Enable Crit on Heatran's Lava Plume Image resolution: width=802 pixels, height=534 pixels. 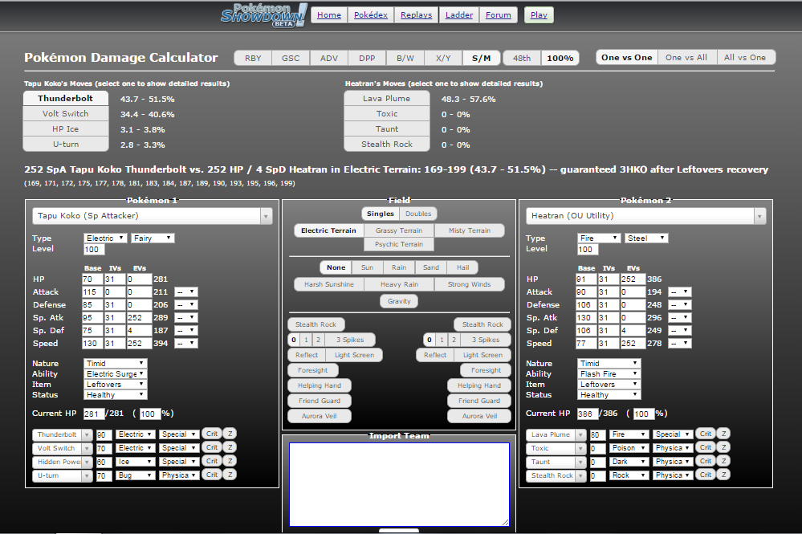pyautogui.click(x=706, y=434)
